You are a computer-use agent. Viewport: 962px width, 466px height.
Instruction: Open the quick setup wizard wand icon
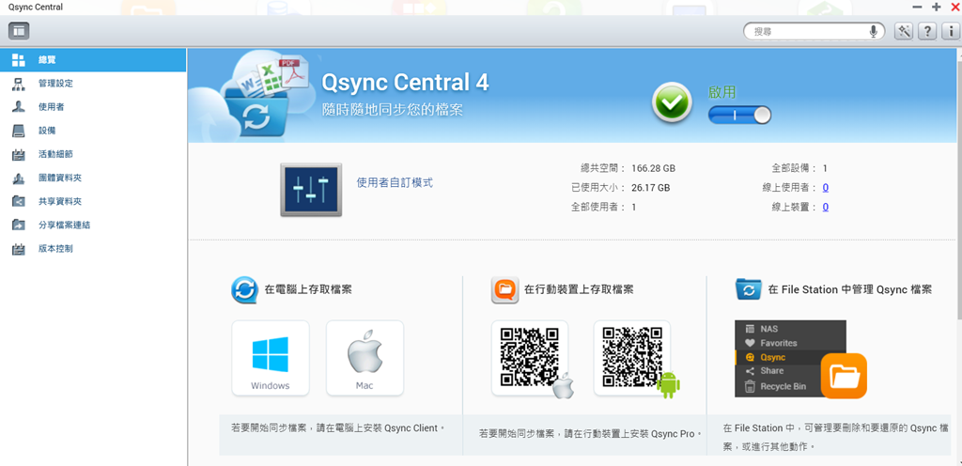click(904, 32)
